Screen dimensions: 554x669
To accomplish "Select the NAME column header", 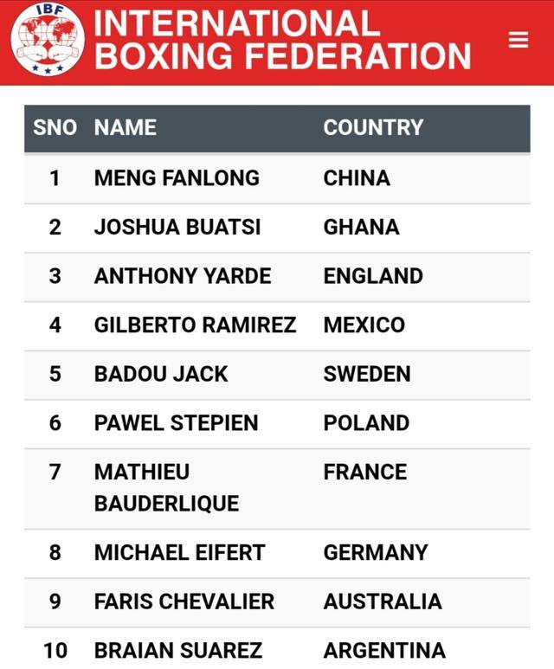I will 125,127.
